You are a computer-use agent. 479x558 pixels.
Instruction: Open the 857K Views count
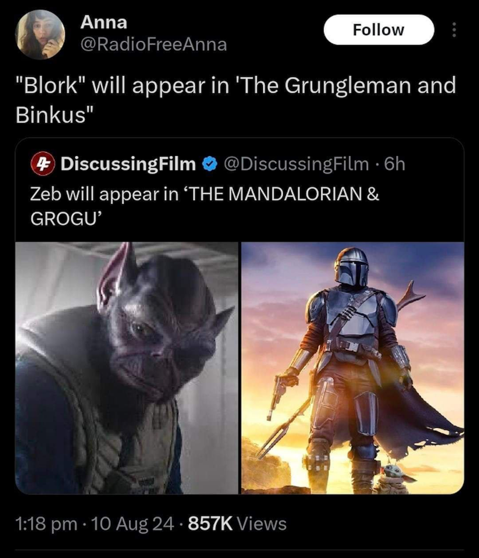point(237,524)
